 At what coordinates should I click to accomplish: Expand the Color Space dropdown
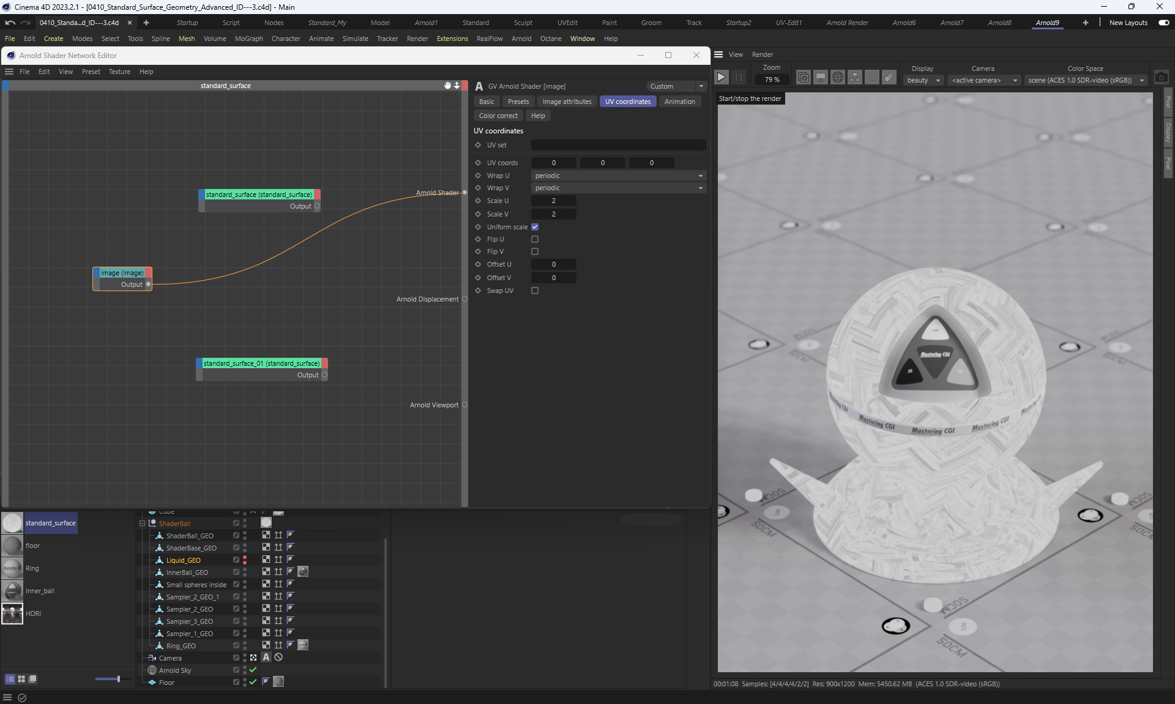pos(1086,80)
